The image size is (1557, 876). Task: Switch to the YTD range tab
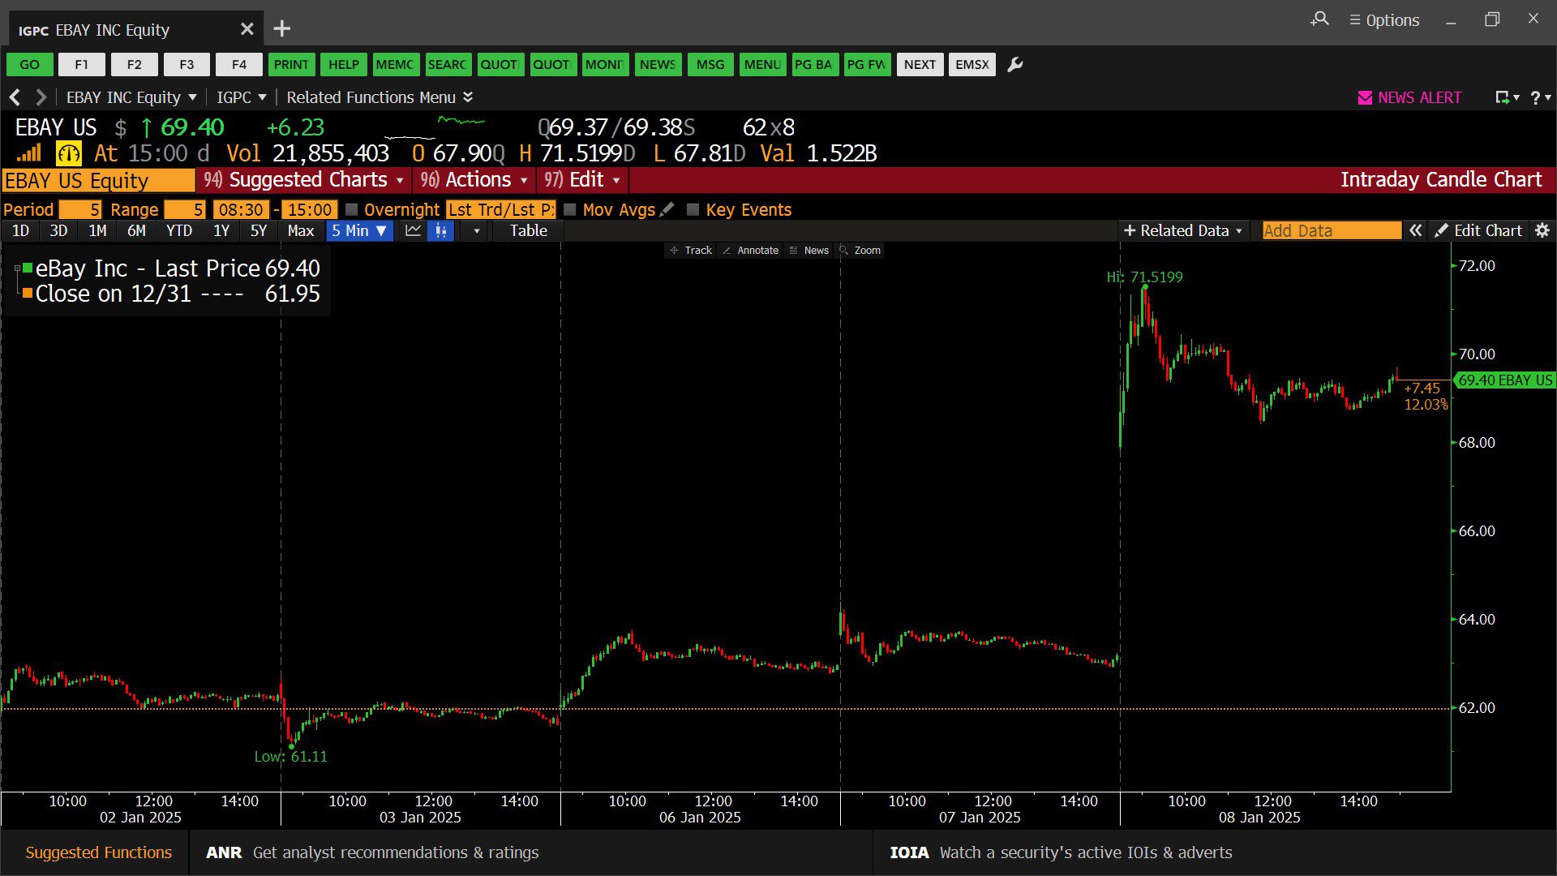178,231
